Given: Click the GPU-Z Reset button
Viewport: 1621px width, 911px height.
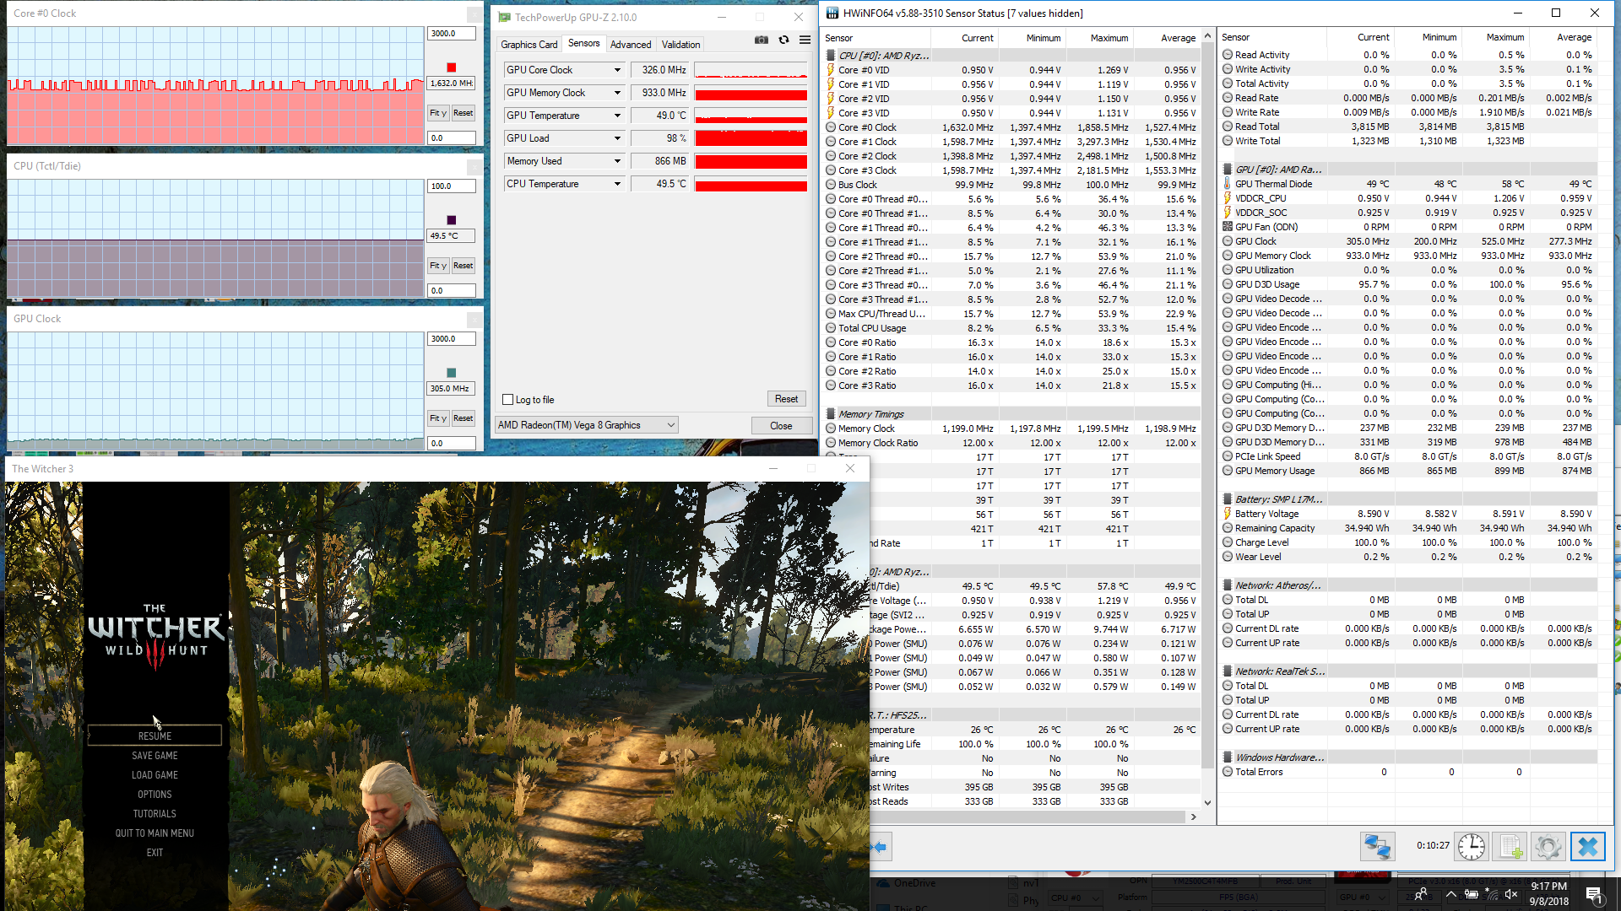Looking at the screenshot, I should 786,399.
